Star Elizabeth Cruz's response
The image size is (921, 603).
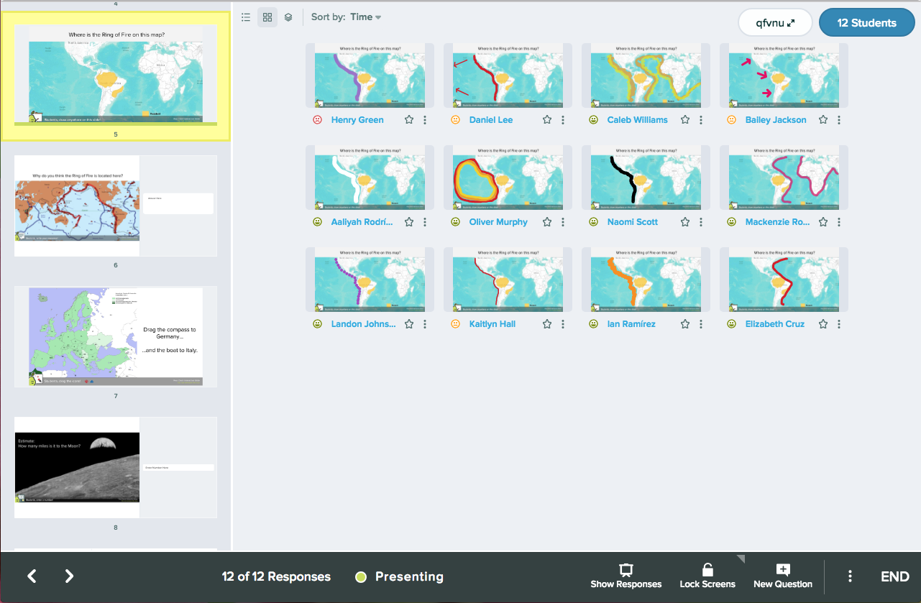pyautogui.click(x=823, y=323)
